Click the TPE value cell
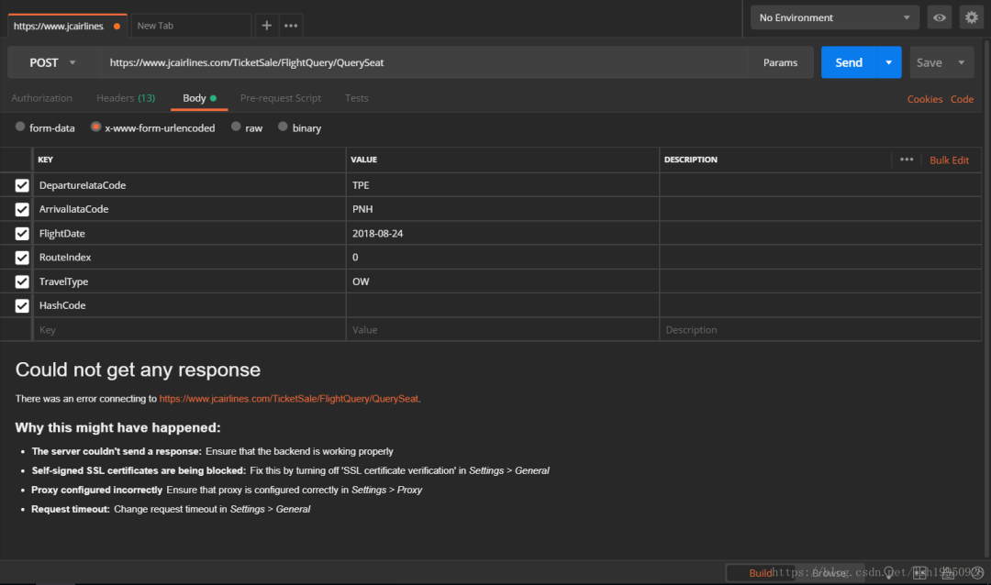Image resolution: width=991 pixels, height=585 pixels. 503,185
